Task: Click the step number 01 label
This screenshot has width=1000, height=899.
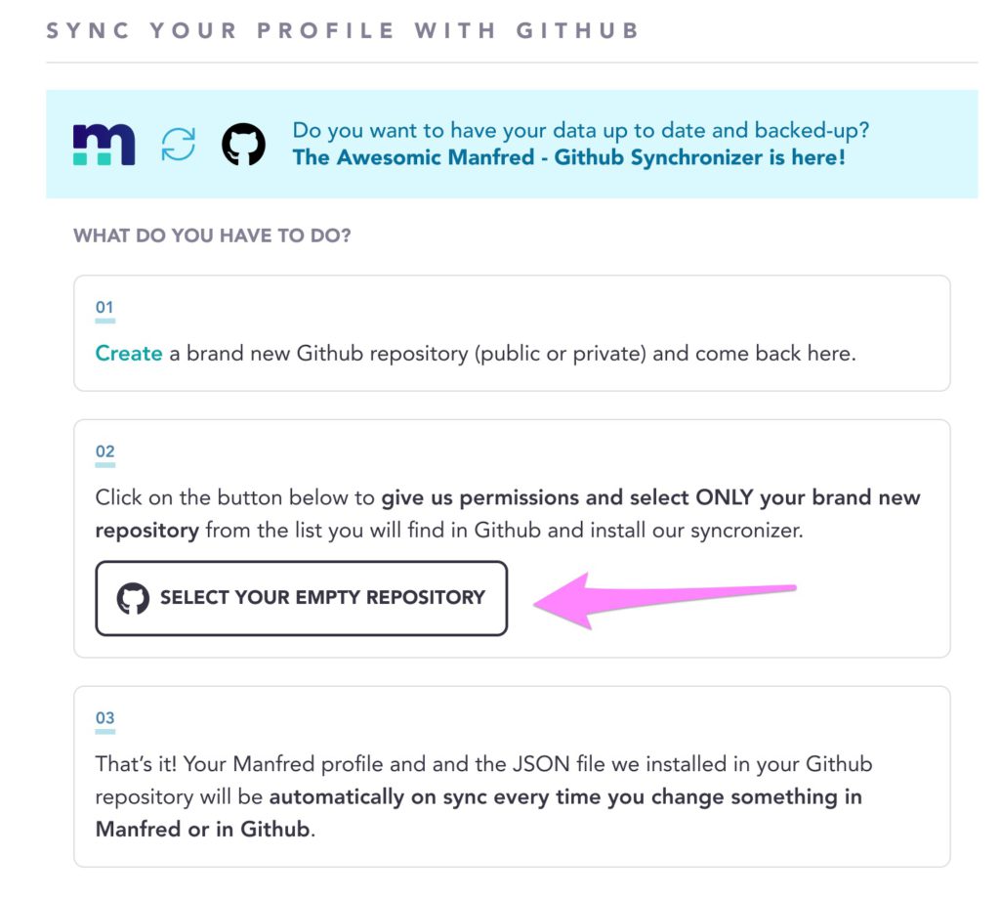Action: 104,309
